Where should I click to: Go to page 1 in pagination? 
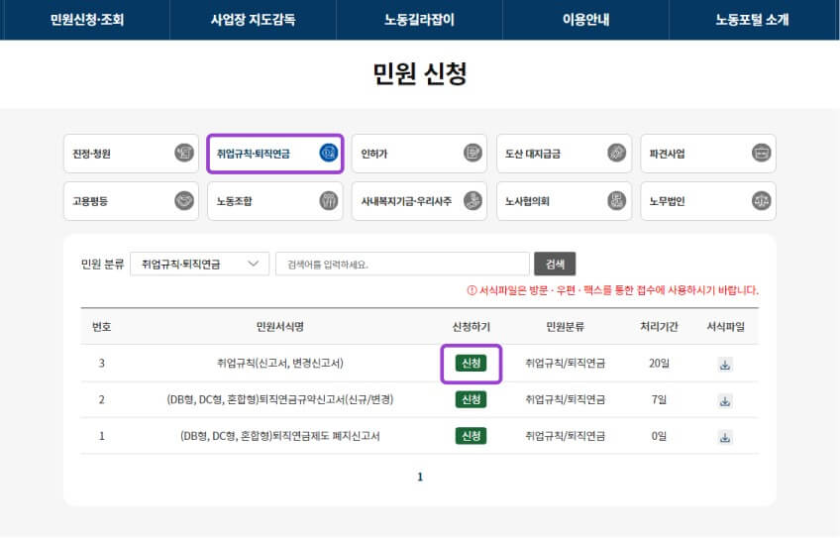click(420, 477)
